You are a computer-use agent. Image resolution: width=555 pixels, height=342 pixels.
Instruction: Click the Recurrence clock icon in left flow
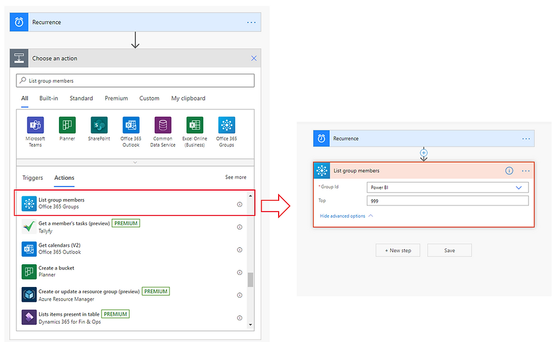click(x=19, y=22)
